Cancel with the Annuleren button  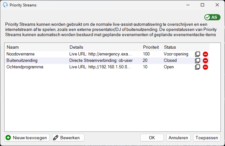coord(178,138)
